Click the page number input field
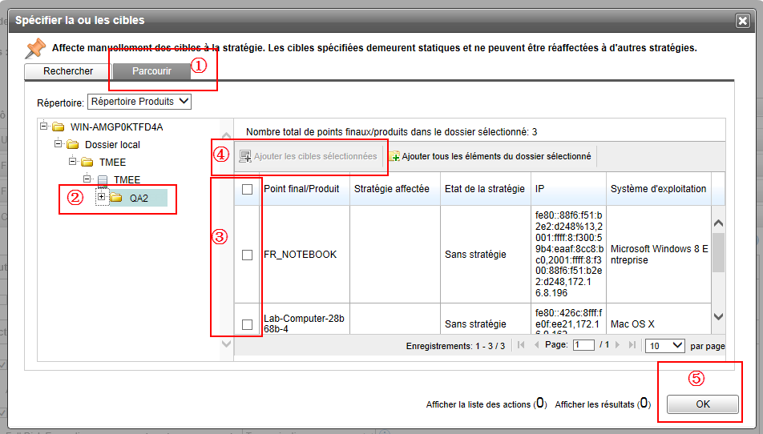The width and height of the screenshot is (763, 434). coord(583,345)
